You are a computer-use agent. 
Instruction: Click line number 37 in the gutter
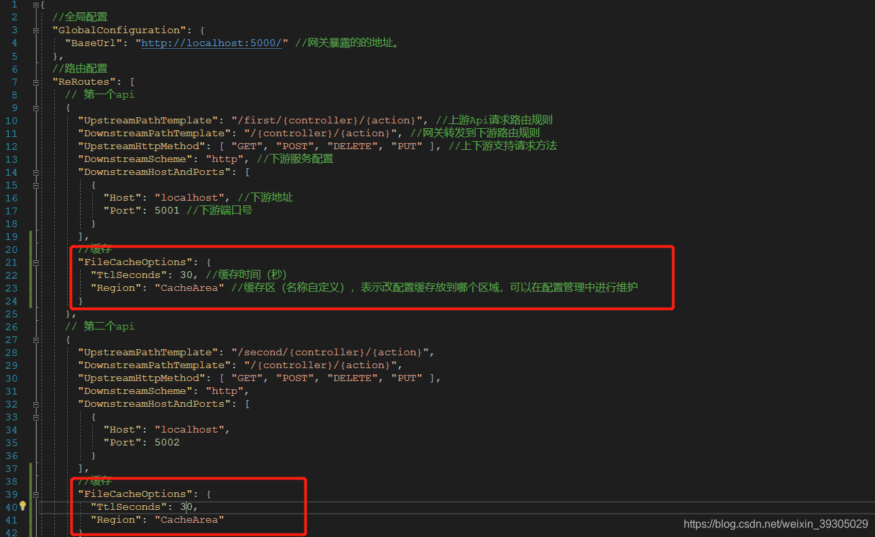click(12, 468)
